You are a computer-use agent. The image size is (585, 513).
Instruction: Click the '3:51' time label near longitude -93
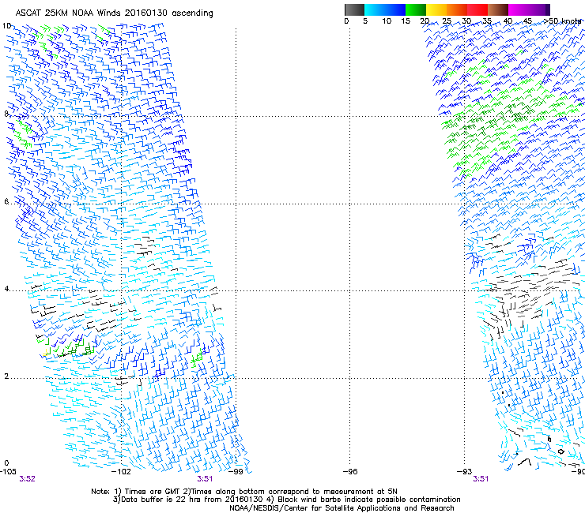point(481,479)
